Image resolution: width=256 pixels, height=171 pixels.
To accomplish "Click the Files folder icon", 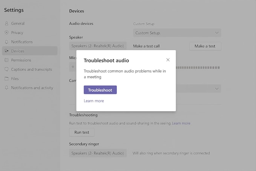I will [x=6, y=79].
